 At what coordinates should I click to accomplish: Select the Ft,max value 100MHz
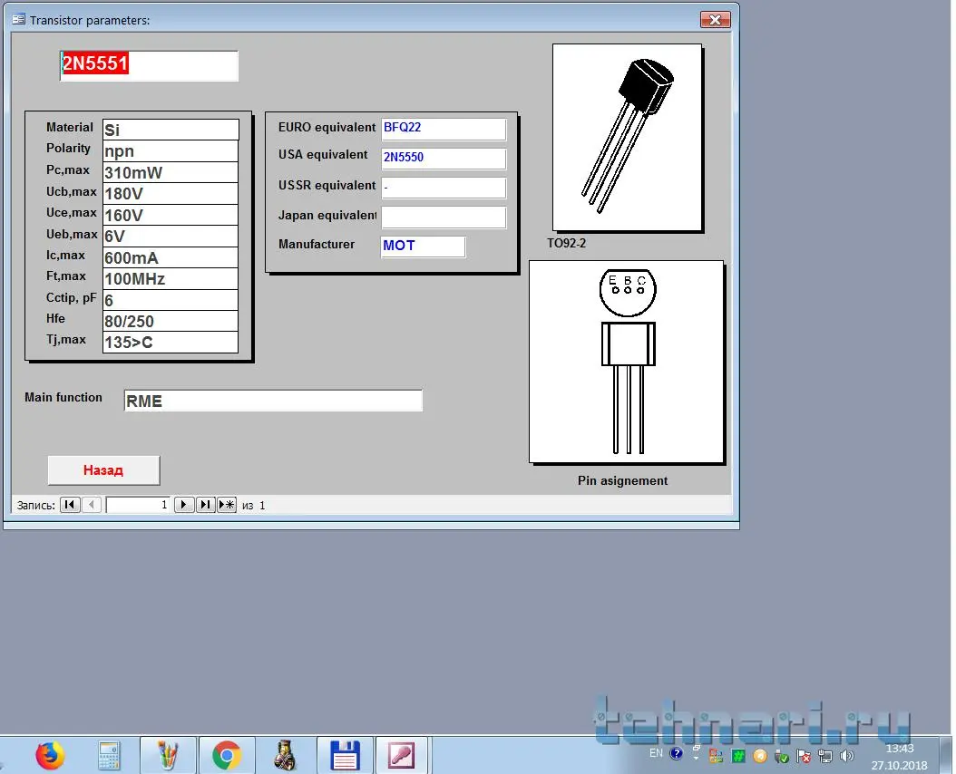pos(171,279)
